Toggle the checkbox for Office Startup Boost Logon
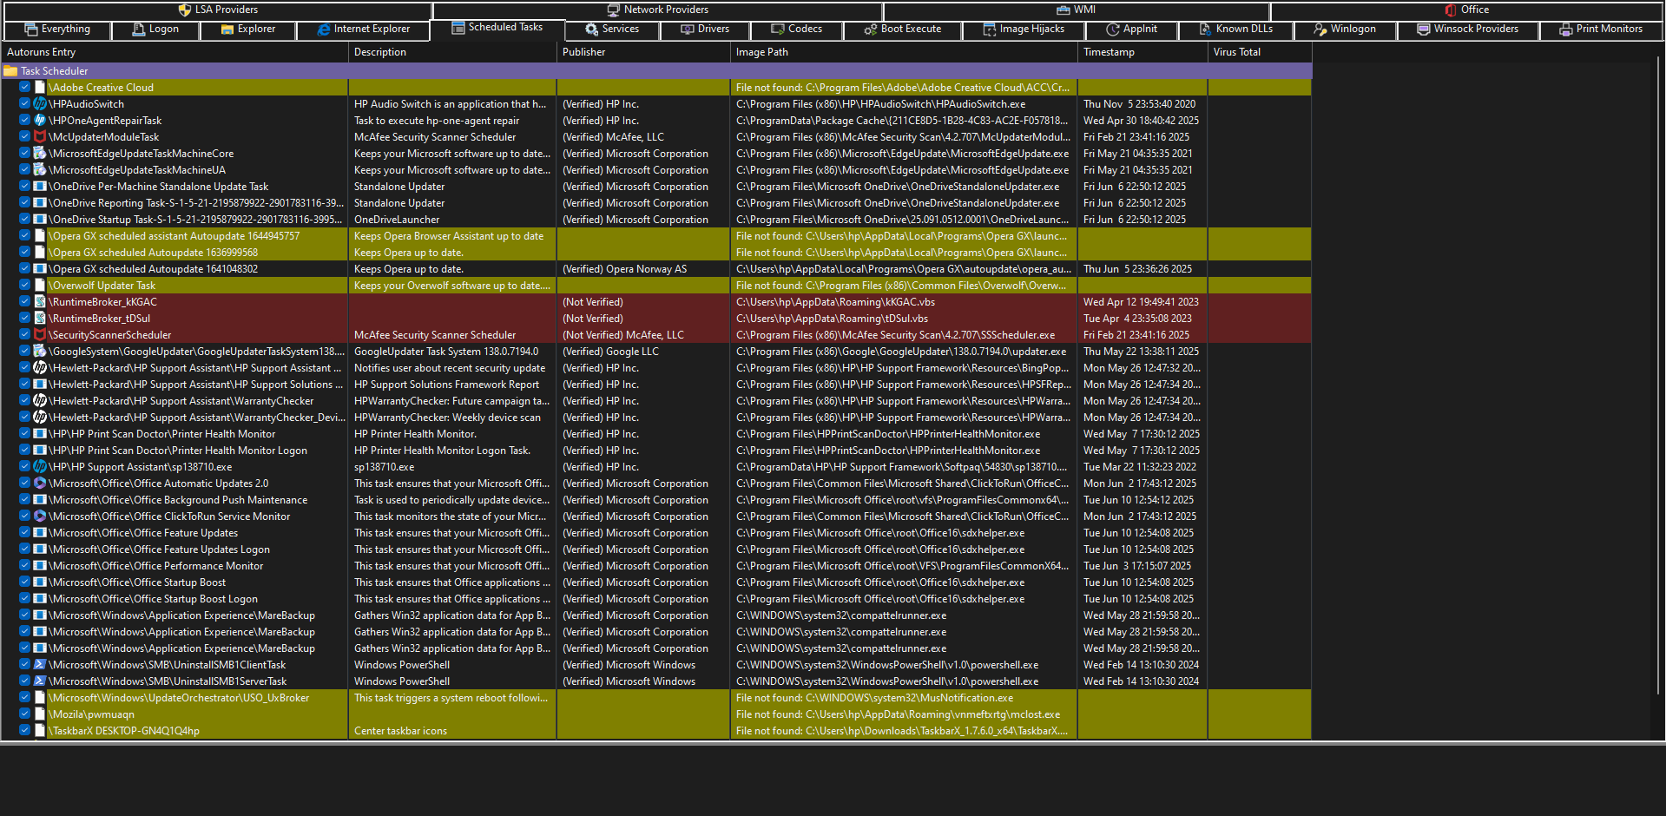Viewport: 1666px width, 816px height. (x=25, y=599)
